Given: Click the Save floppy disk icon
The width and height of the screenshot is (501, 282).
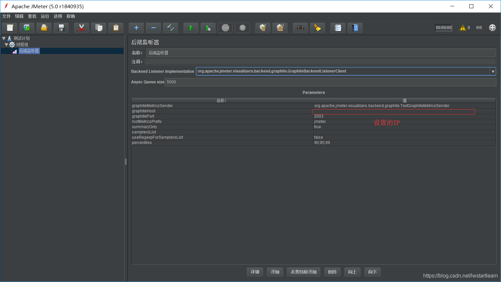Looking at the screenshot, I should pos(61,28).
